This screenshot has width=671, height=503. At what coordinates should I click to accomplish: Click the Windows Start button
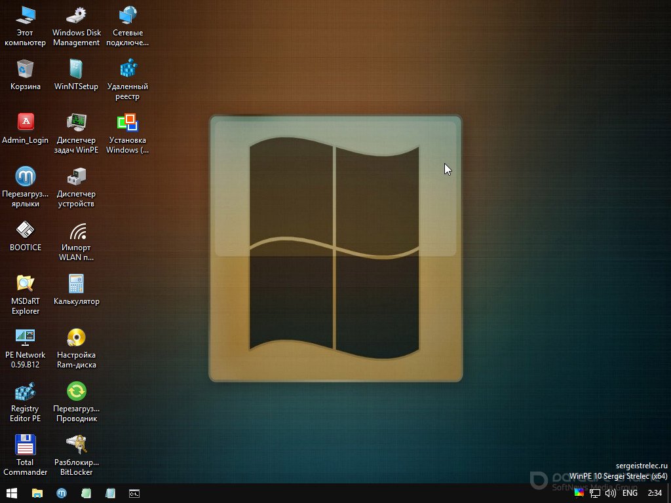coord(12,493)
